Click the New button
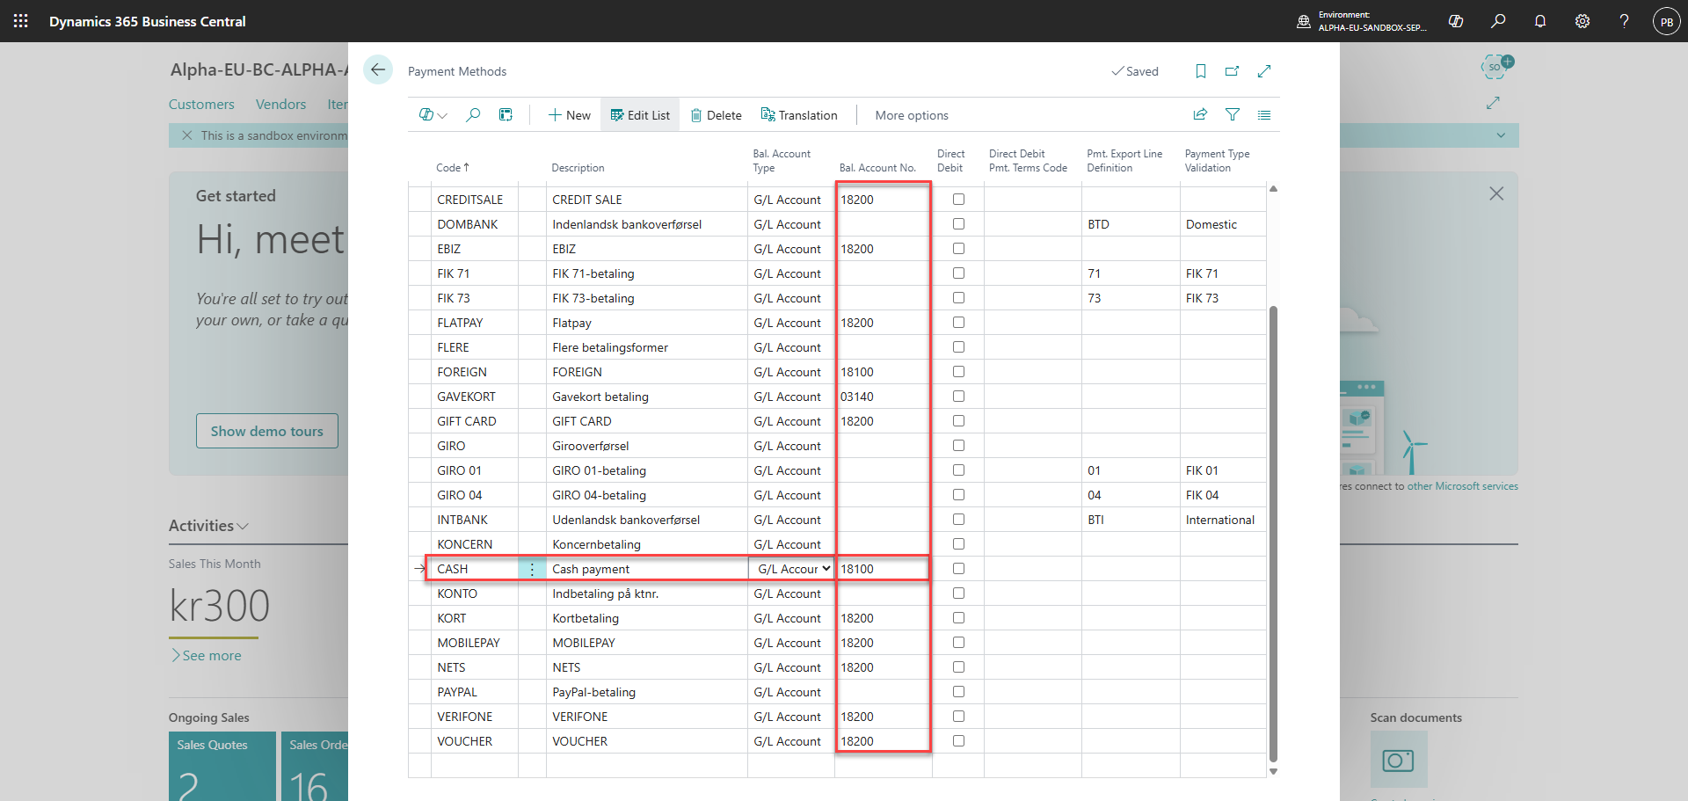The height and width of the screenshot is (801, 1688). [x=569, y=115]
